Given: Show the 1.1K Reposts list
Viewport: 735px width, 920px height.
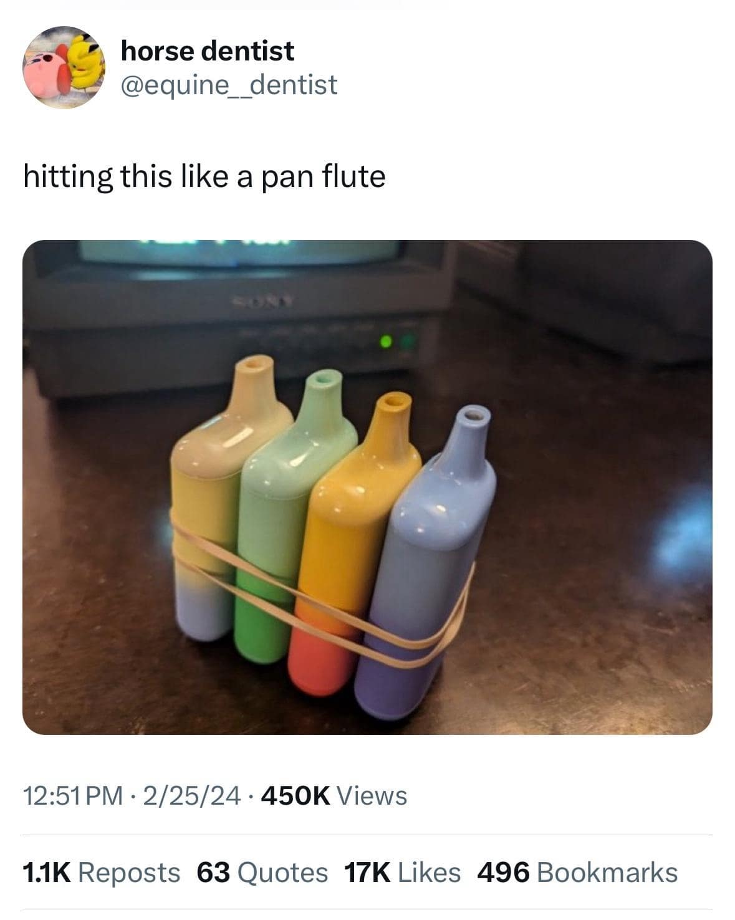Looking at the screenshot, I should click(x=101, y=873).
